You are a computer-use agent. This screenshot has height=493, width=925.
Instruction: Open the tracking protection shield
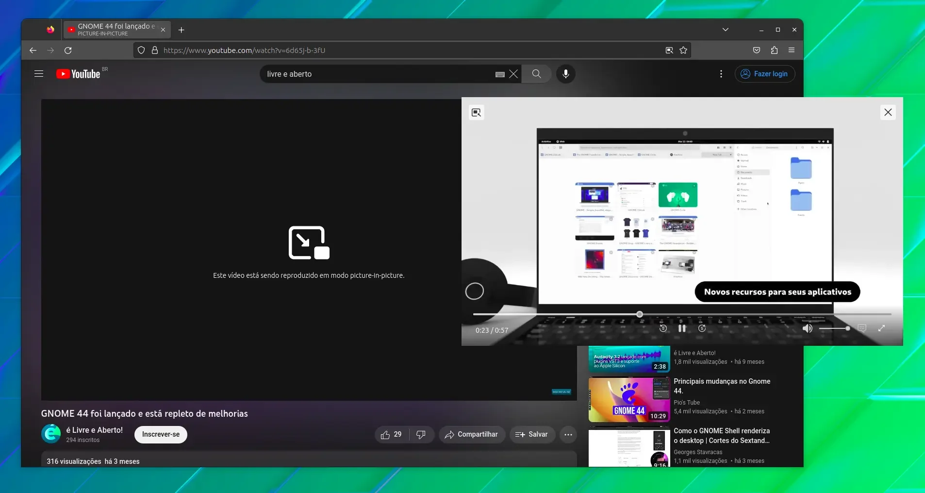pos(141,50)
